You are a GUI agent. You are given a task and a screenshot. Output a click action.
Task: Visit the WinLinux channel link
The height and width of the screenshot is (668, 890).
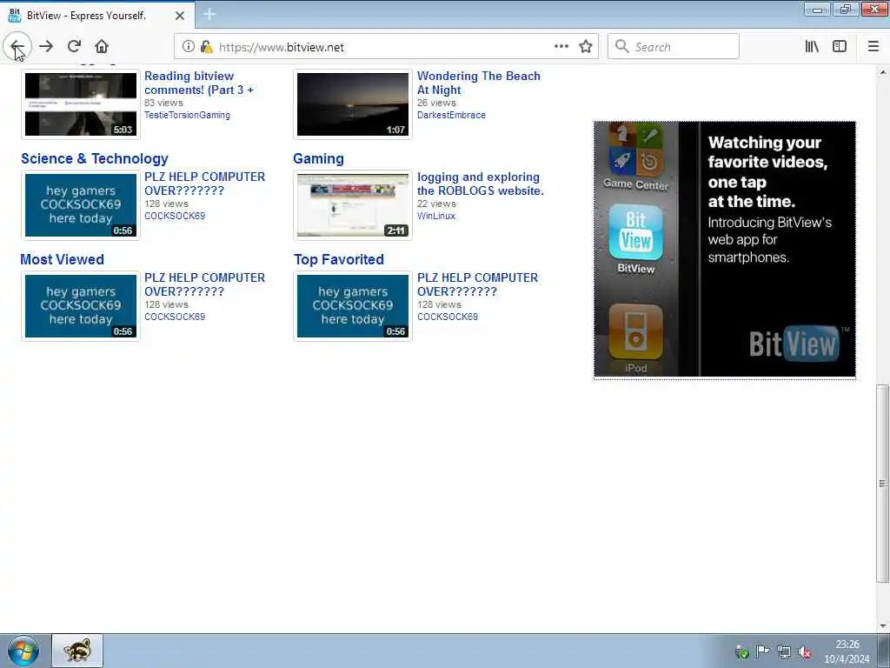pyautogui.click(x=436, y=216)
